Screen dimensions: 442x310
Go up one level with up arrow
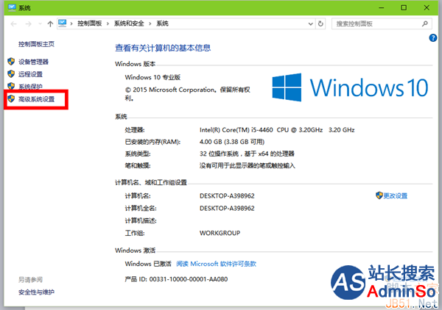[50, 24]
